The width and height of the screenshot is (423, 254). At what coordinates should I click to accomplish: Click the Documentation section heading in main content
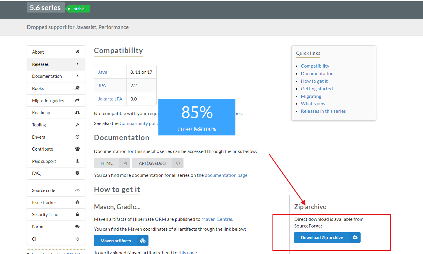(122, 137)
